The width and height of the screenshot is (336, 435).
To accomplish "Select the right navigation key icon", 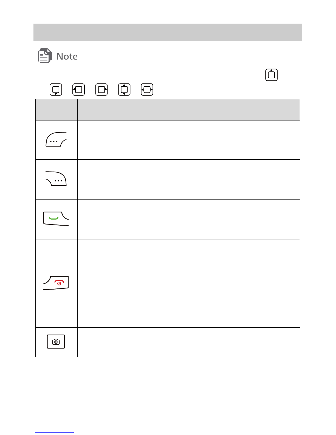I will click(101, 89).
